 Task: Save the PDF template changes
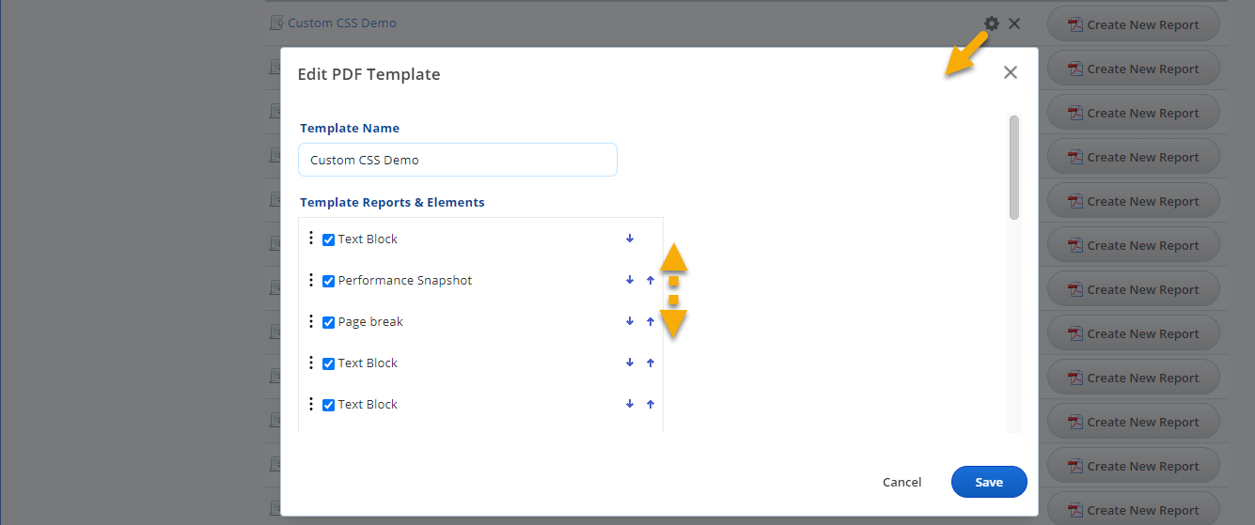(x=989, y=482)
